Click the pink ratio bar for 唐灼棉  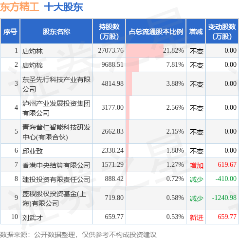click(132, 65)
